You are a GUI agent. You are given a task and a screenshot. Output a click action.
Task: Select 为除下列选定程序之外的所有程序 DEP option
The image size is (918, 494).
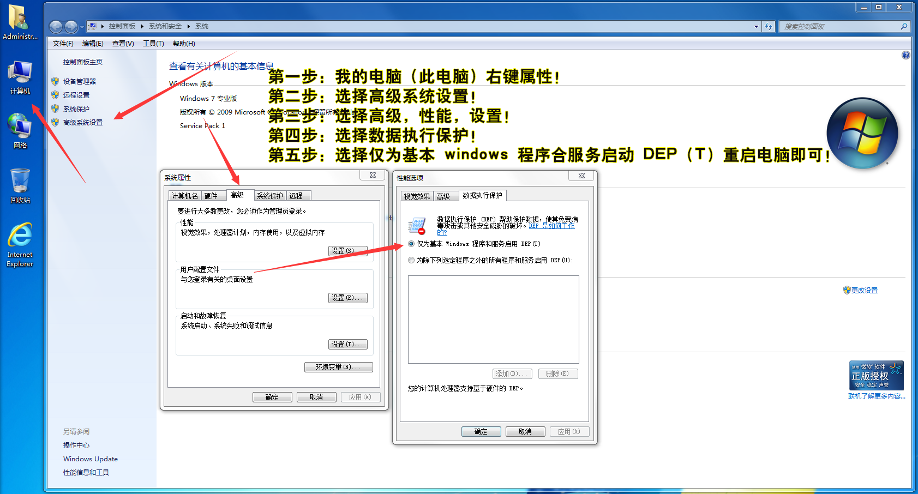click(x=411, y=260)
